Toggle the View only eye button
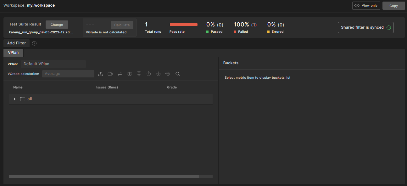Image resolution: width=407 pixels, height=186 pixels. 366,6
